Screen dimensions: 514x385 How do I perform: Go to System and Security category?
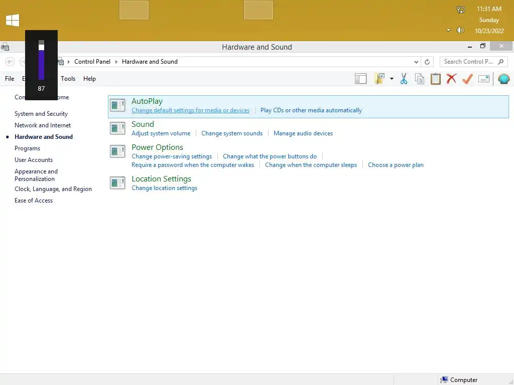click(41, 114)
